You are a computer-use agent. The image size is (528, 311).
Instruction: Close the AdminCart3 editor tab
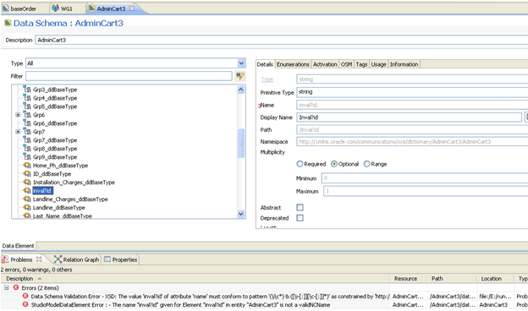(132, 8)
